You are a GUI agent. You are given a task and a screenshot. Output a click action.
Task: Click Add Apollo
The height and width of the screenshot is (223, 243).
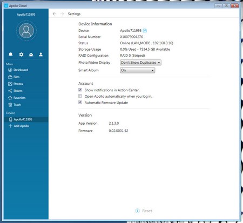(x=19, y=126)
